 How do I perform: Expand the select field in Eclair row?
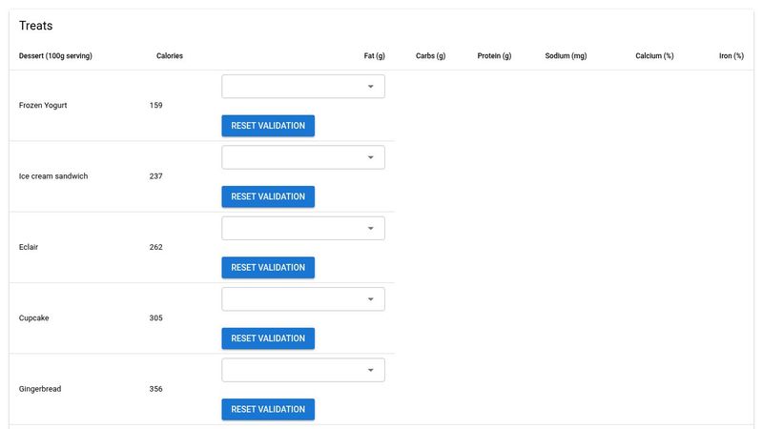coord(302,229)
